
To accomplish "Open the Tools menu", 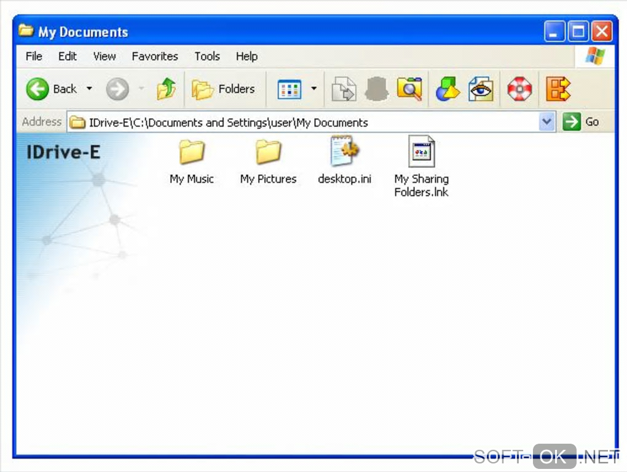I will pos(207,57).
